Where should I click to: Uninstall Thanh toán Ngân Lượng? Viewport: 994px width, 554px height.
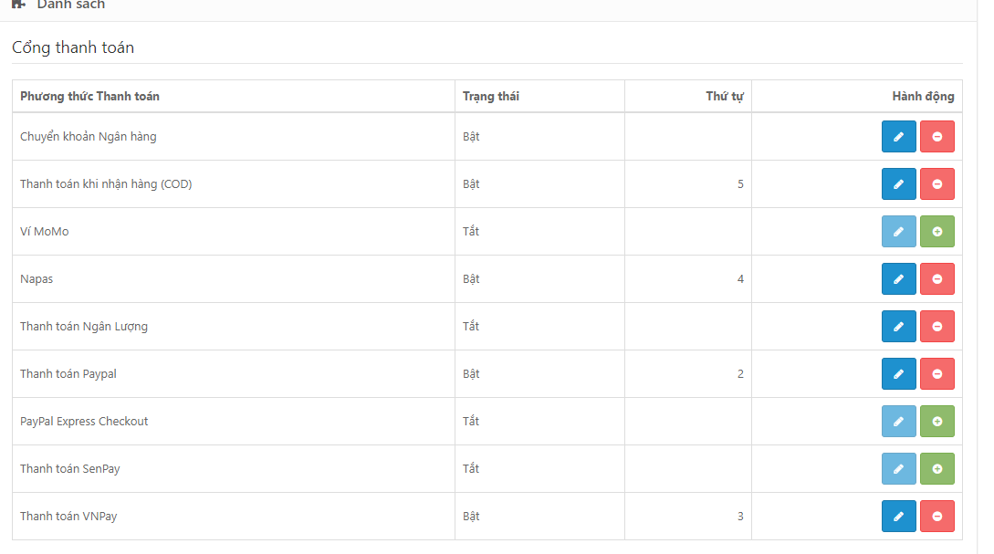pyautogui.click(x=936, y=327)
